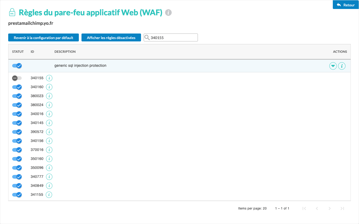Go to the next page

[330, 208]
